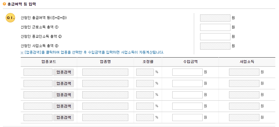Click 업종검색 button in the fourth row
The height and width of the screenshot is (127, 279).
tap(64, 106)
